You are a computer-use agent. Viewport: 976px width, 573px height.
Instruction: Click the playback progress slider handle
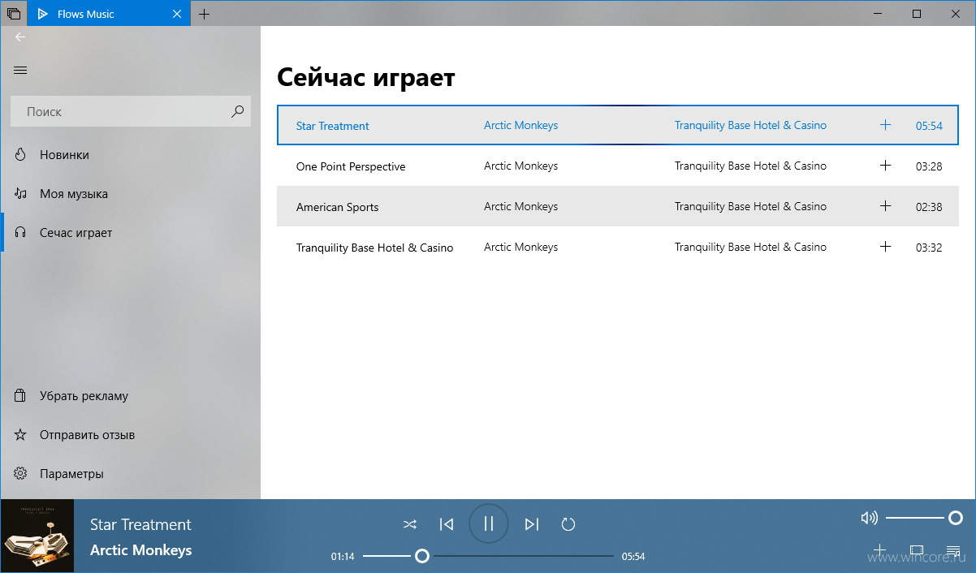(422, 556)
